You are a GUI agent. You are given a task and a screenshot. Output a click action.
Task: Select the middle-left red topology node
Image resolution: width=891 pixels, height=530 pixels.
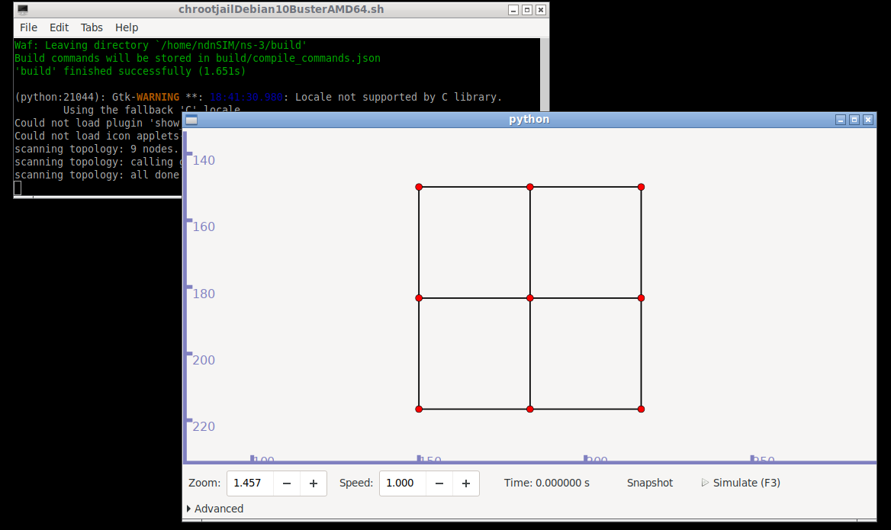coord(419,297)
